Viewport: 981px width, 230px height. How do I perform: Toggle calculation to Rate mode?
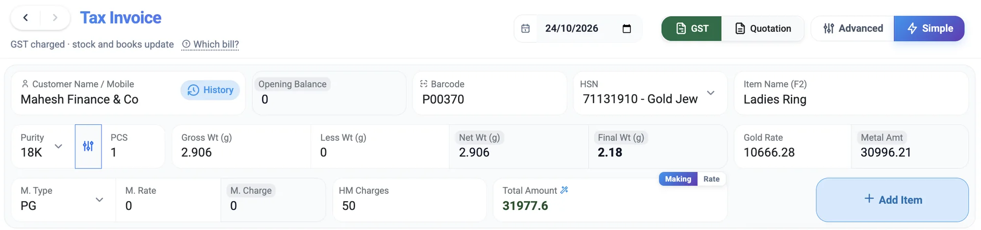click(x=711, y=179)
